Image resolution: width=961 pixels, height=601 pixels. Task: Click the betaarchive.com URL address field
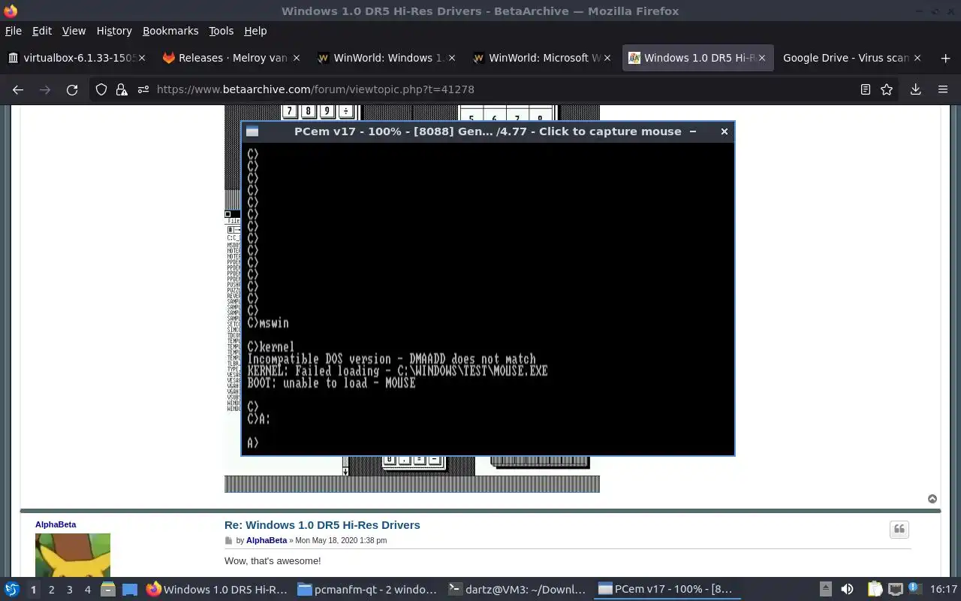pyautogui.click(x=496, y=89)
